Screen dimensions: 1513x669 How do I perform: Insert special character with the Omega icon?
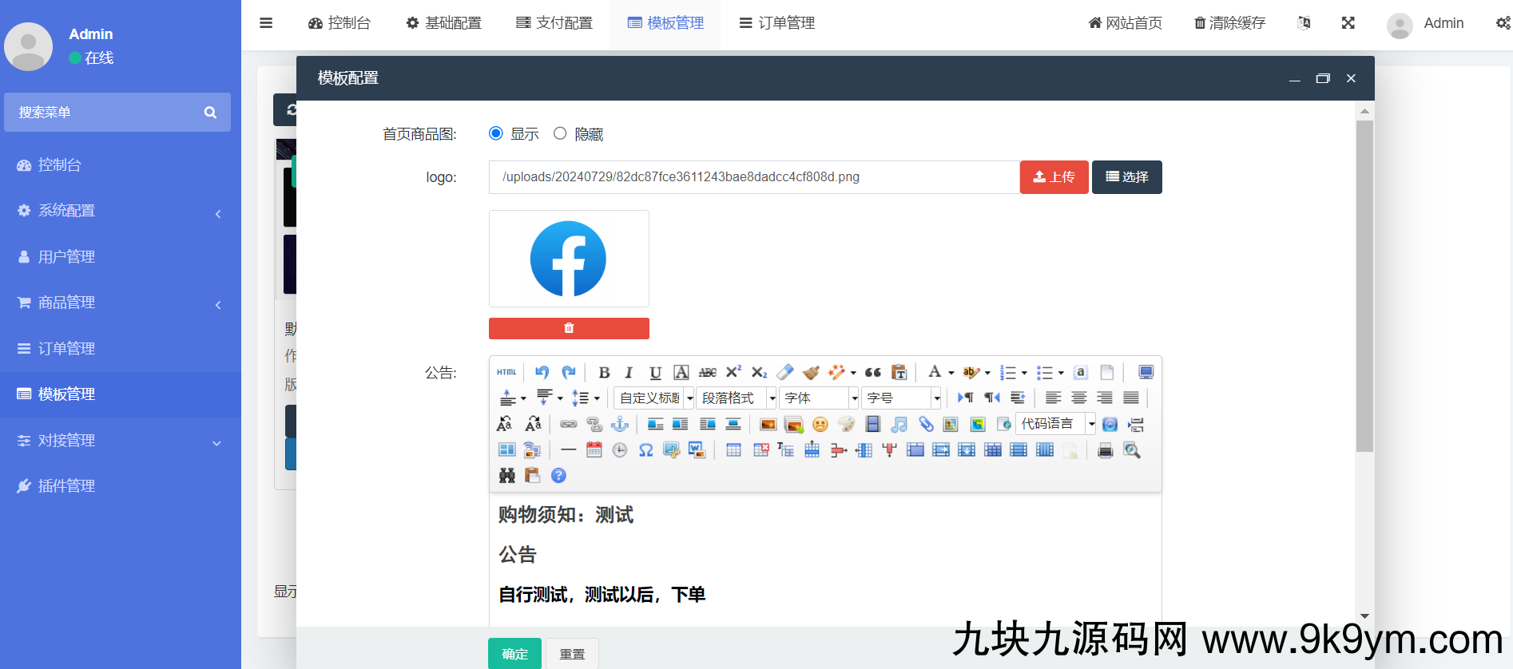coord(645,450)
